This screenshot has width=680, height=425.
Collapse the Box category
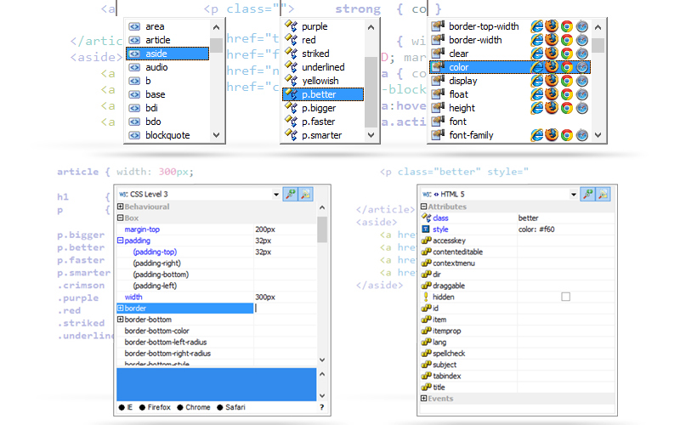click(x=121, y=218)
